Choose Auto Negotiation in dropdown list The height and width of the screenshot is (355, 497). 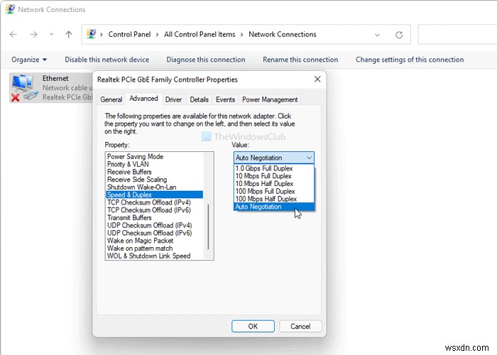coord(274,207)
